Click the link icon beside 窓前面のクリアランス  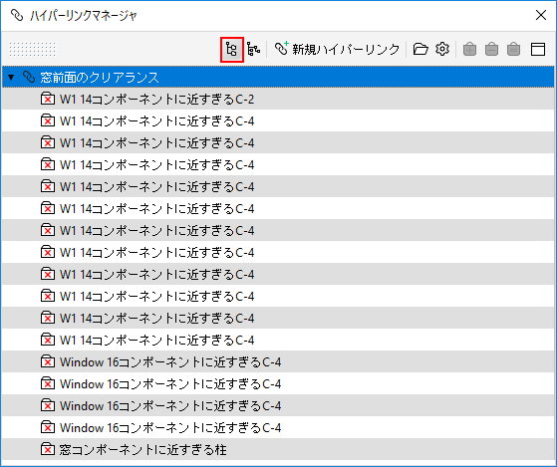click(x=29, y=77)
